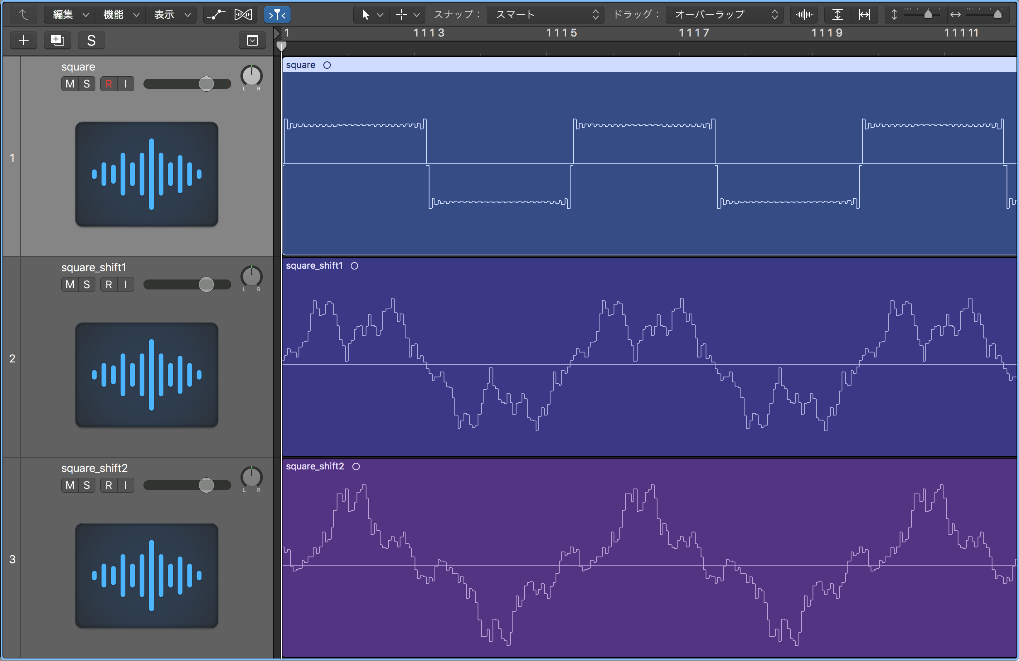Mute the square_shift1 track

coord(70,284)
